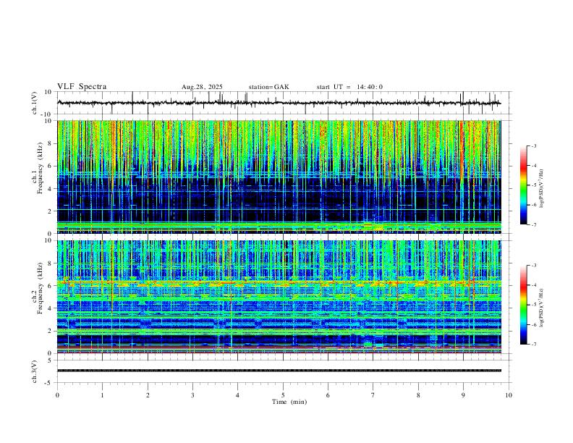Click the "9" tick on the Time axis
The image size is (573, 443).
pos(463,395)
